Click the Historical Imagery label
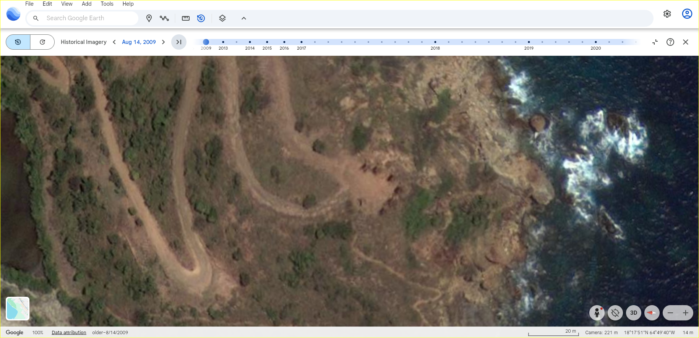Screen dimensions: 699x338 click(x=84, y=42)
